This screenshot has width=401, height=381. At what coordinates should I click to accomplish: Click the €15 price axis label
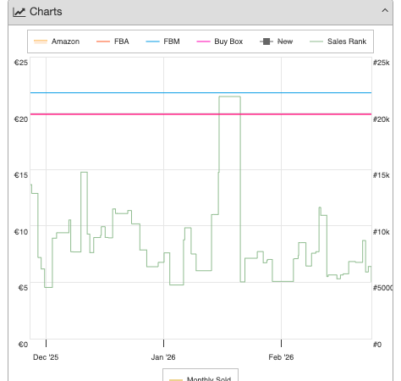point(21,175)
